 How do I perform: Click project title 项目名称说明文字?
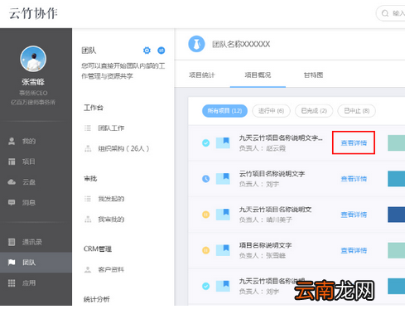265,245
